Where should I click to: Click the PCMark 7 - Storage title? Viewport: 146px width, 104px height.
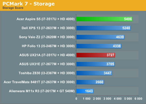28,4
